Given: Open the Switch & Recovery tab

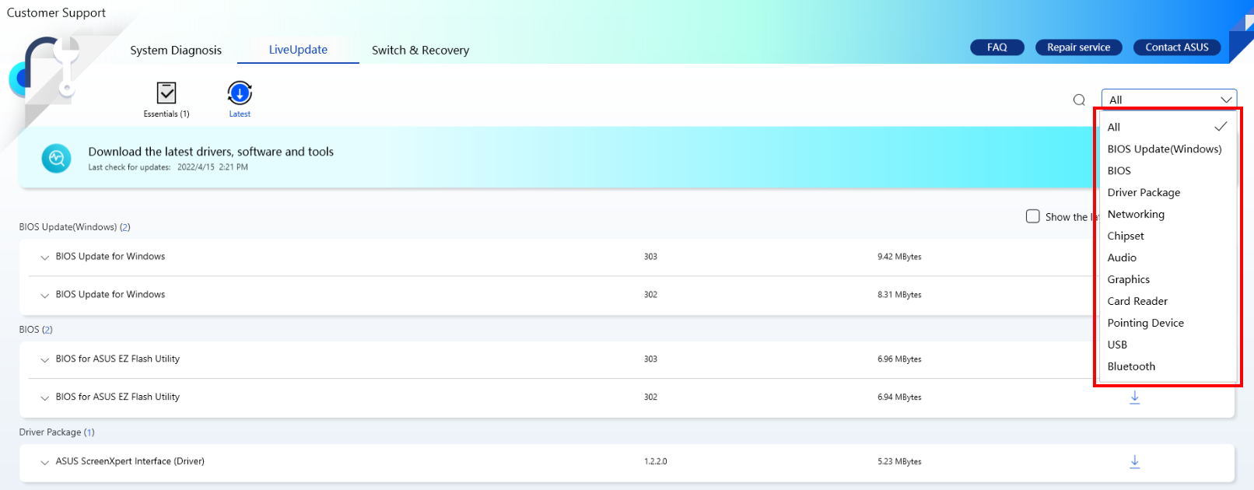Looking at the screenshot, I should point(420,50).
